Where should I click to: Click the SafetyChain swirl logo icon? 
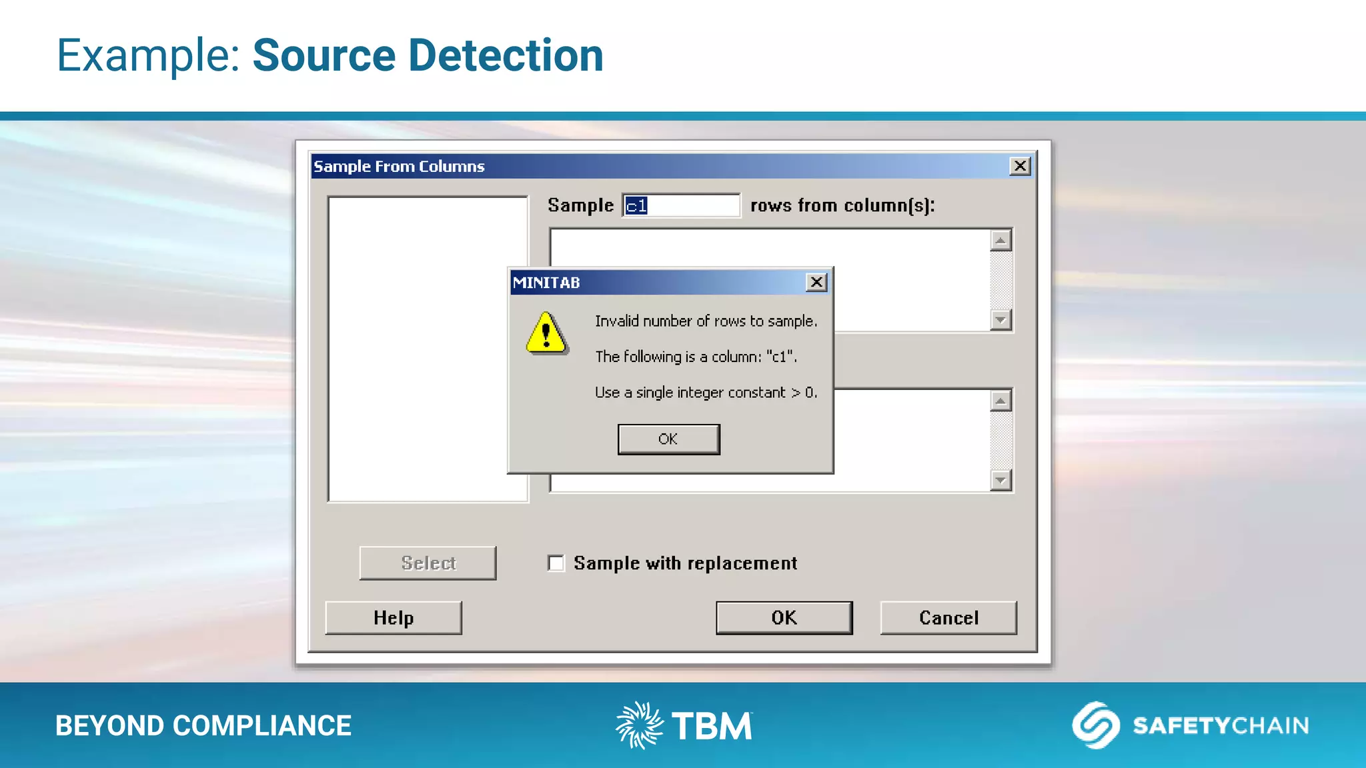1096,725
